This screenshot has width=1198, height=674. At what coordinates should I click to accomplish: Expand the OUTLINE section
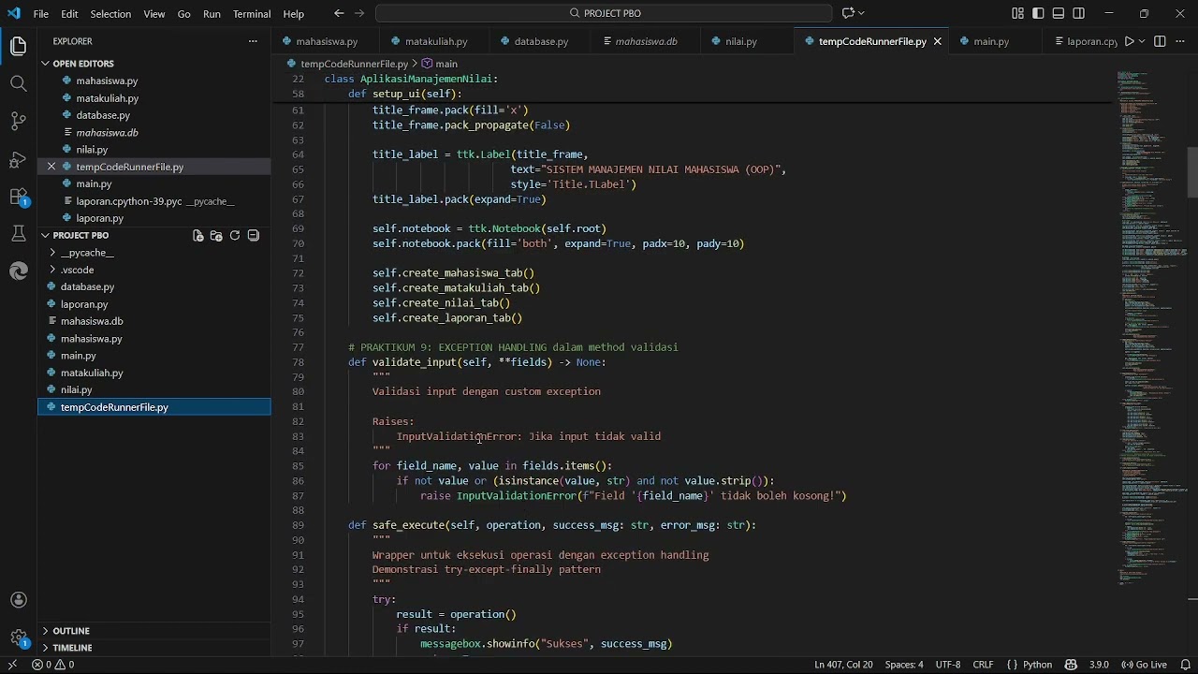[x=71, y=631]
